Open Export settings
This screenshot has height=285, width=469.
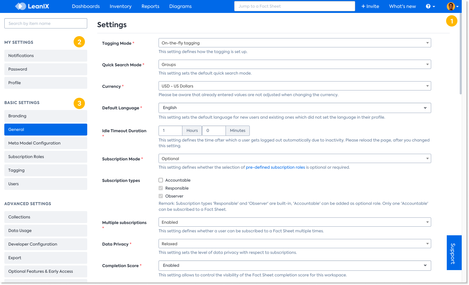[46, 258]
